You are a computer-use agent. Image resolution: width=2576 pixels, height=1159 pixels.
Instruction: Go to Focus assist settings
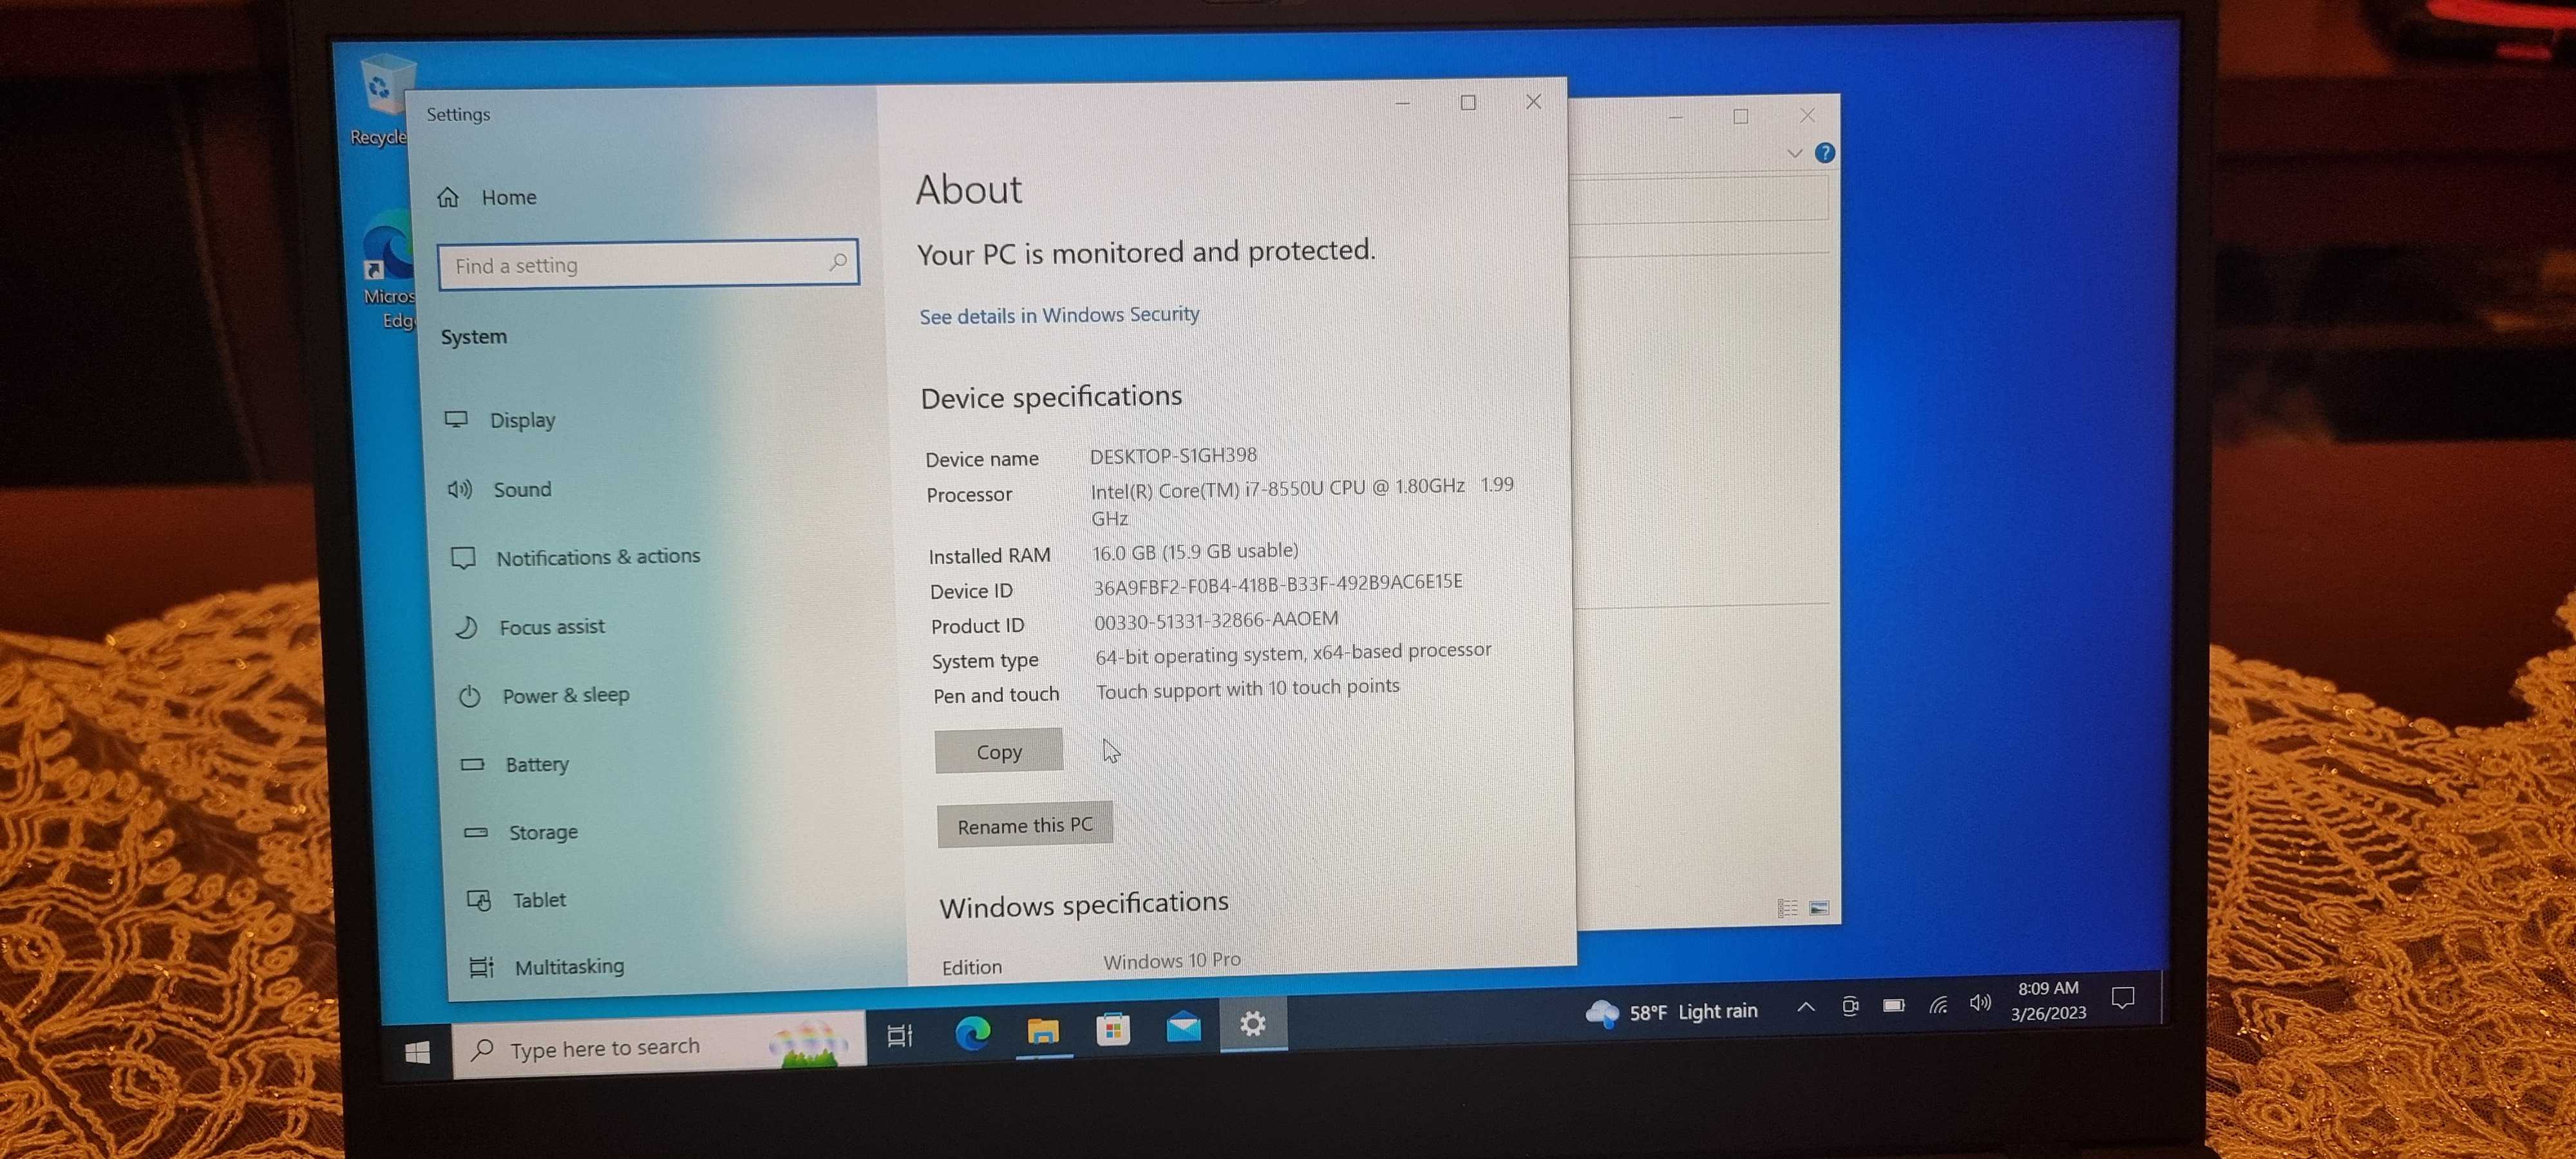pos(551,627)
